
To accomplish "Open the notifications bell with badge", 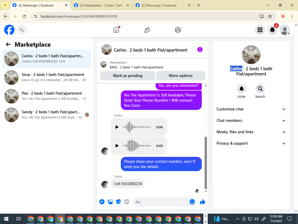I will [x=272, y=30].
